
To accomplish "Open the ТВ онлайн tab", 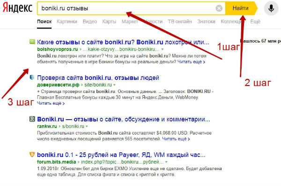I will (180, 21).
